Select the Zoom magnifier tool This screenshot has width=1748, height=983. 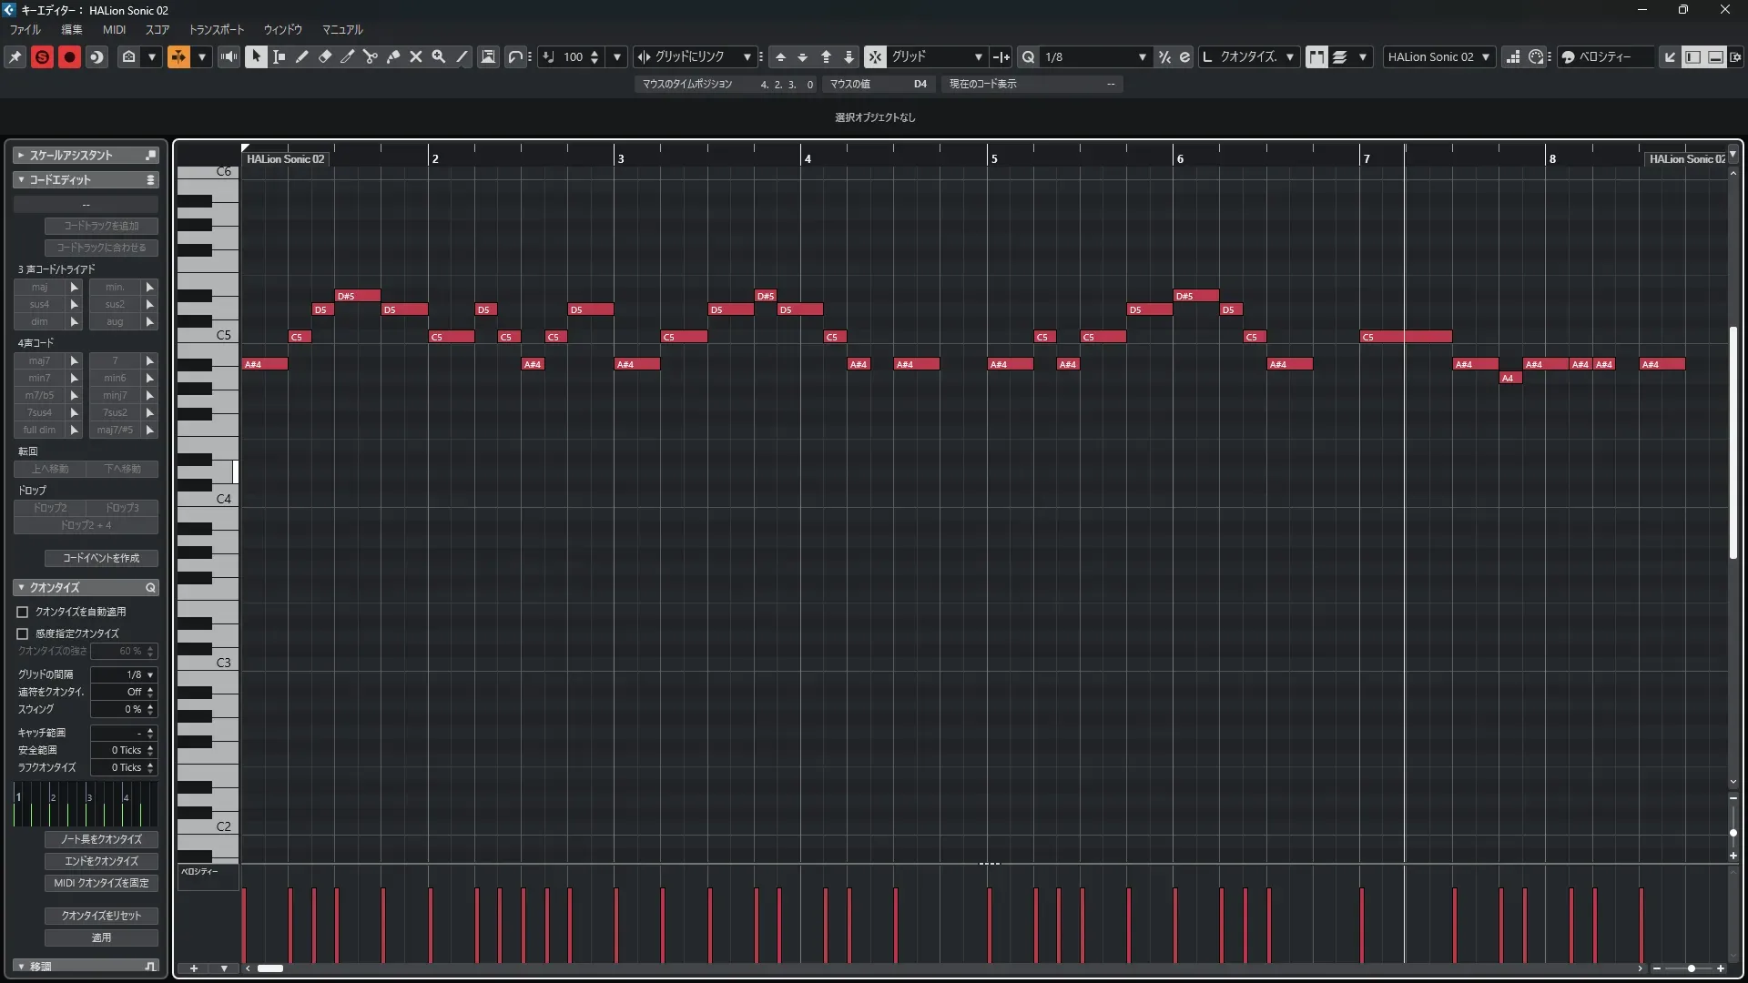pos(439,56)
